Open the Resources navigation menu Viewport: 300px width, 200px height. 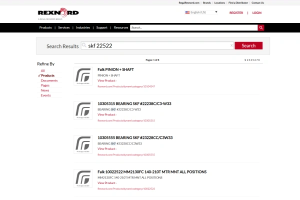[121, 27]
